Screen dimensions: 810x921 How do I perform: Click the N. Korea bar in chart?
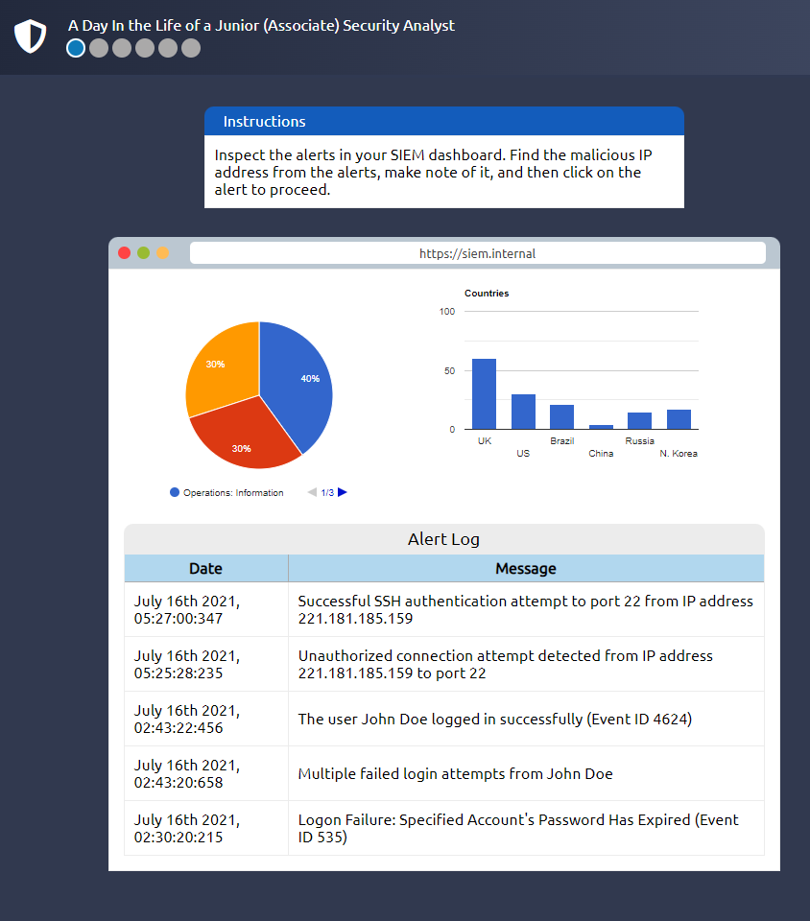(679, 419)
